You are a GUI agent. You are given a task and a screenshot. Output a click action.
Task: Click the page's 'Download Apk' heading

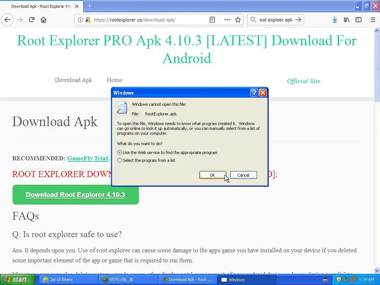pos(55,122)
